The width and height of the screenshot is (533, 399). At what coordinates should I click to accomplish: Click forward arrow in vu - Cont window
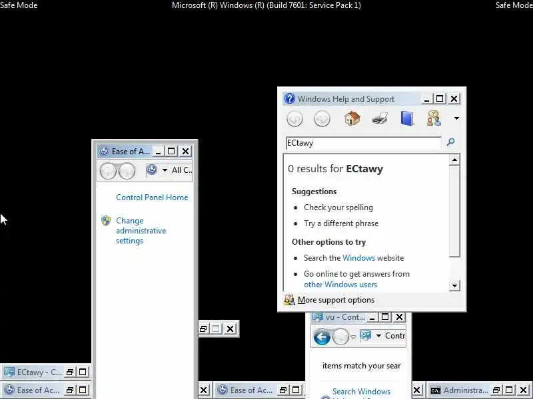click(340, 337)
